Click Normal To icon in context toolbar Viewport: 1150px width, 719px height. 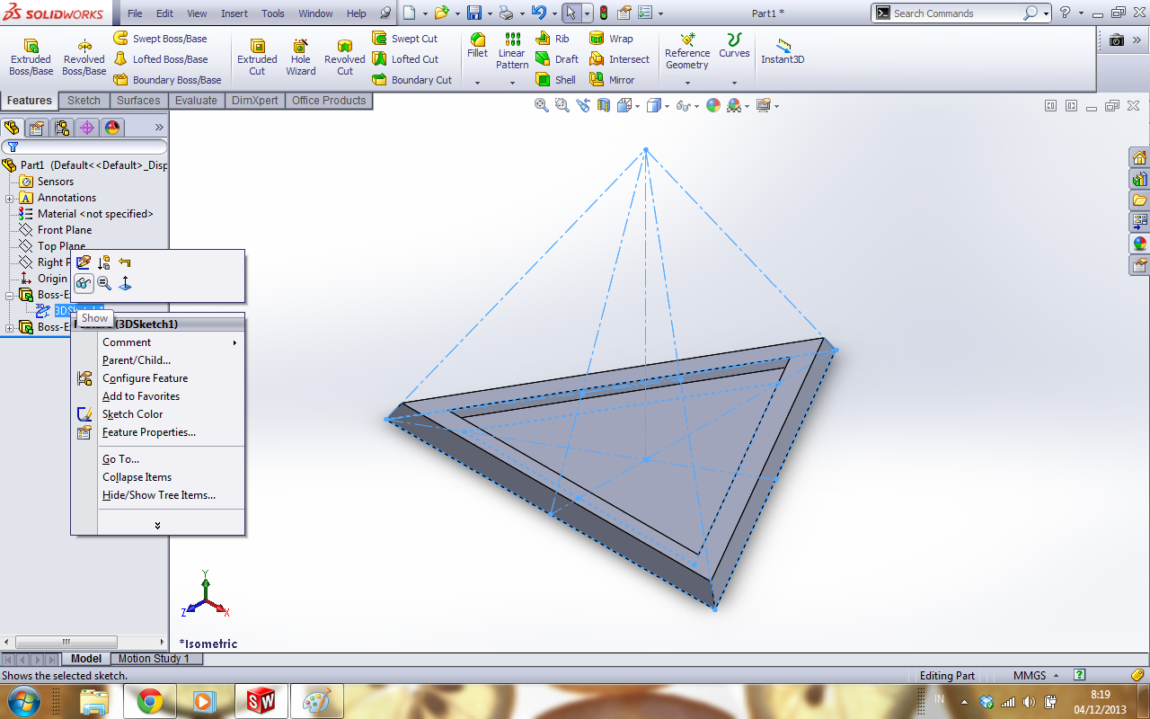pos(125,283)
